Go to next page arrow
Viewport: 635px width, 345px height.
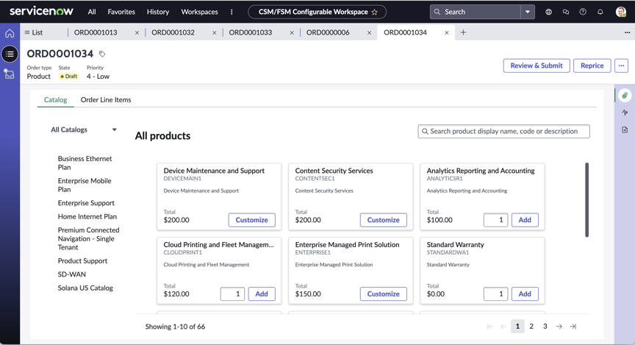[x=559, y=327]
